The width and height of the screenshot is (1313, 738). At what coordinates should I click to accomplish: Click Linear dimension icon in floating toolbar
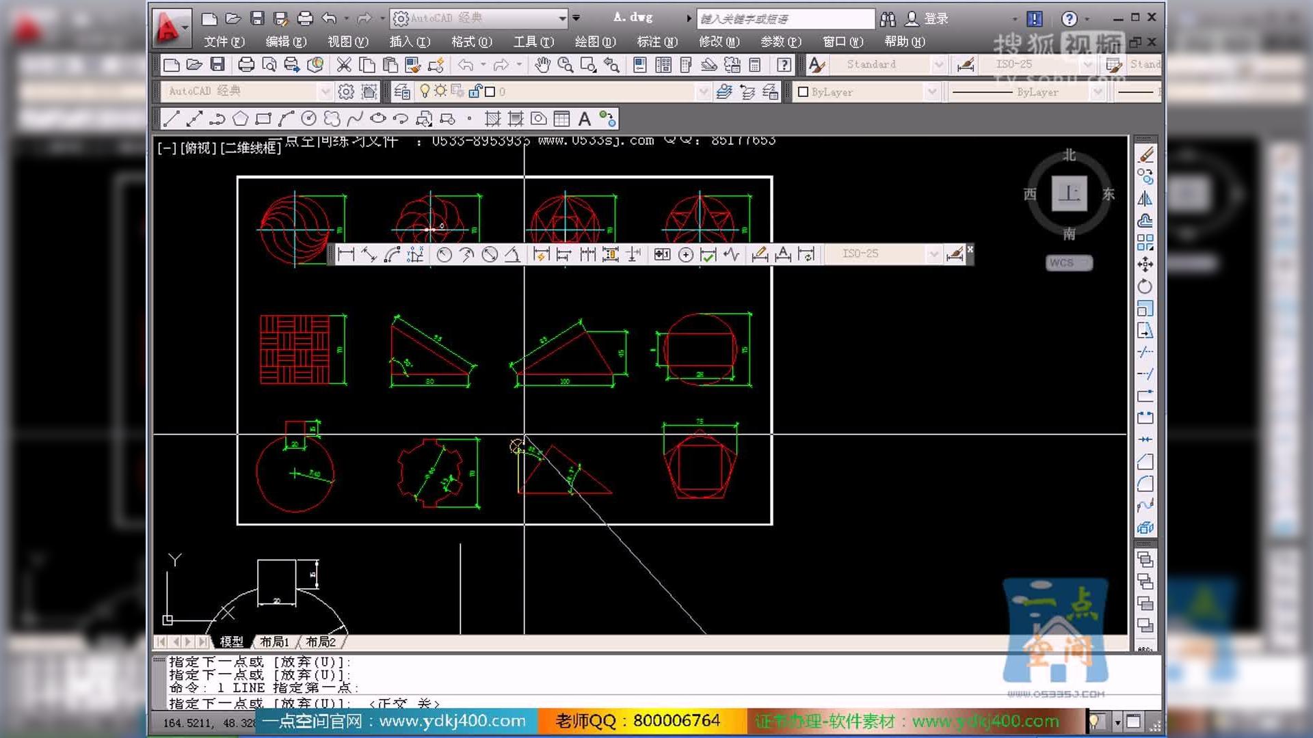pos(346,255)
